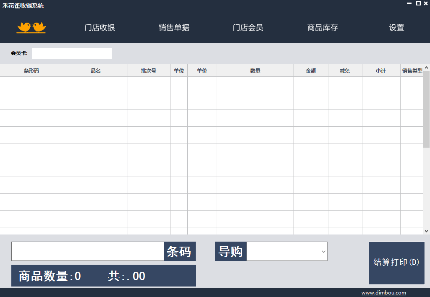Image resolution: width=430 pixels, height=297 pixels.
Task: Open the 设置 menu
Action: pos(396,27)
